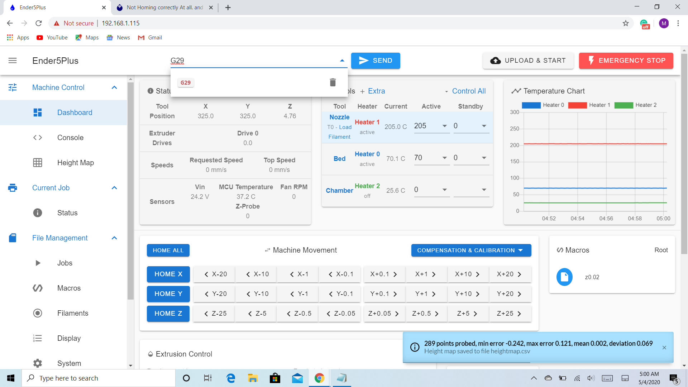Click the Machine Control tune icon
This screenshot has height=387, width=688.
click(13, 87)
